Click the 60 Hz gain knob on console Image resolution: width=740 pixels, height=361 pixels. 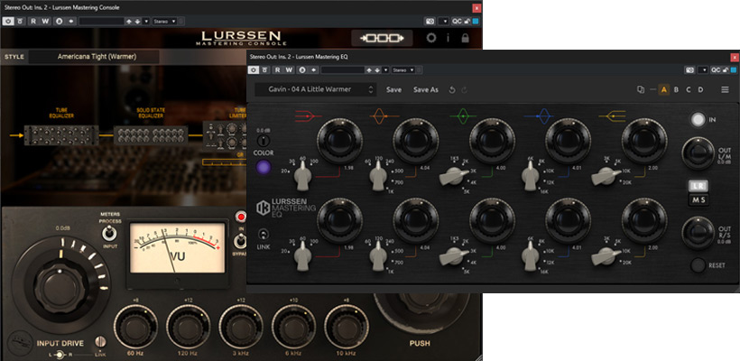(x=135, y=327)
